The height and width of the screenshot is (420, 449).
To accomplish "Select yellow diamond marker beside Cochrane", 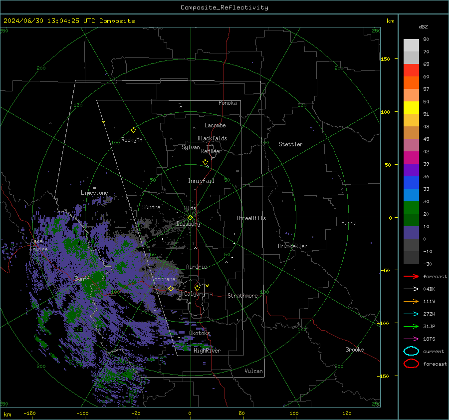I will click(171, 288).
